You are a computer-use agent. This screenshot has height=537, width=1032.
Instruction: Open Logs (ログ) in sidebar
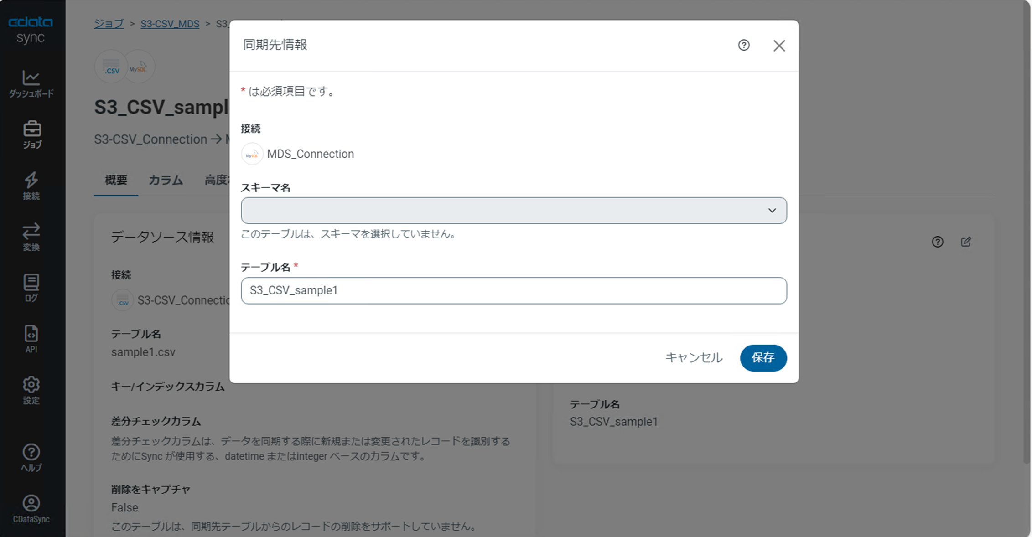click(31, 289)
